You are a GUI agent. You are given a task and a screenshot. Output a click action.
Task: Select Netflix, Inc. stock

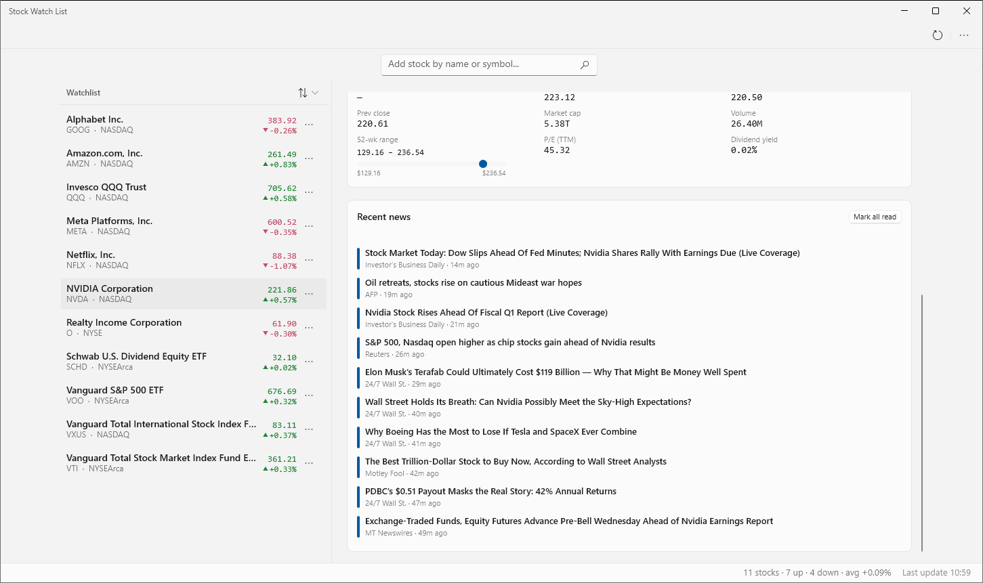coord(194,260)
